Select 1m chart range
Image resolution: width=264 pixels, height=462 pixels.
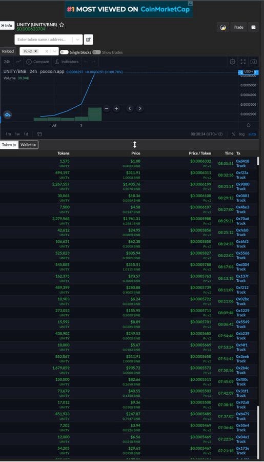[x=8, y=134]
